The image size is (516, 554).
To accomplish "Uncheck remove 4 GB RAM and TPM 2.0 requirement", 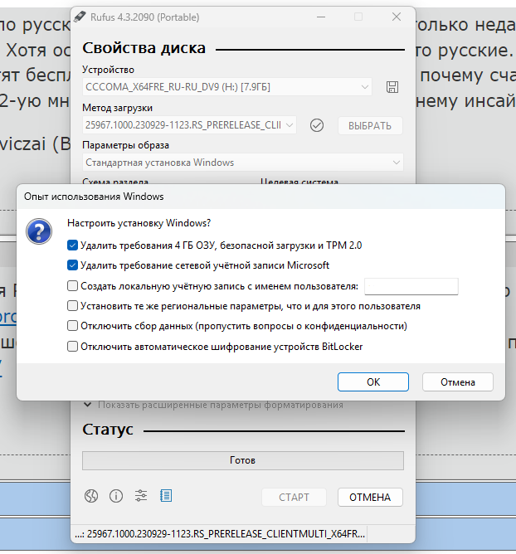I will 72,245.
